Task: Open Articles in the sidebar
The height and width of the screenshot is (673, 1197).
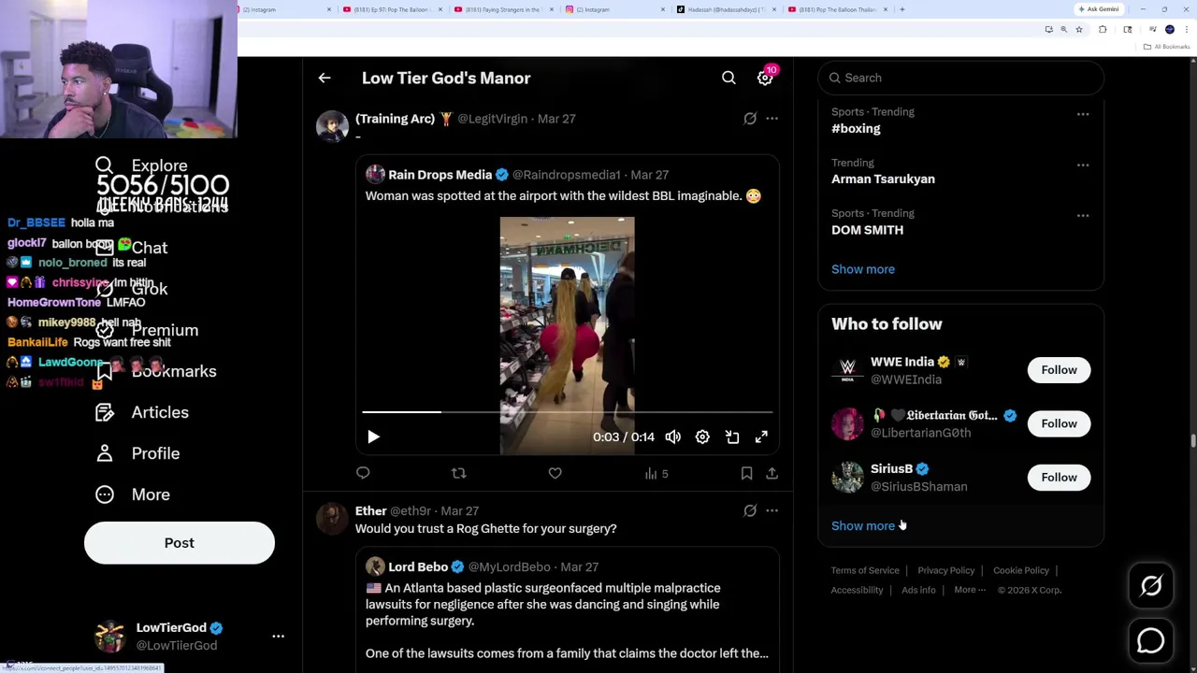Action: [142, 412]
